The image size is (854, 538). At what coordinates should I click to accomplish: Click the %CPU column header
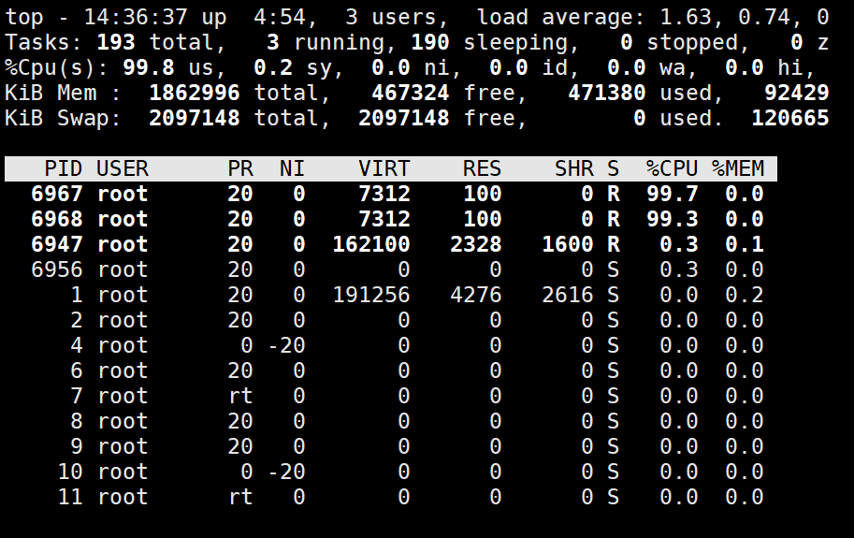[x=673, y=168]
